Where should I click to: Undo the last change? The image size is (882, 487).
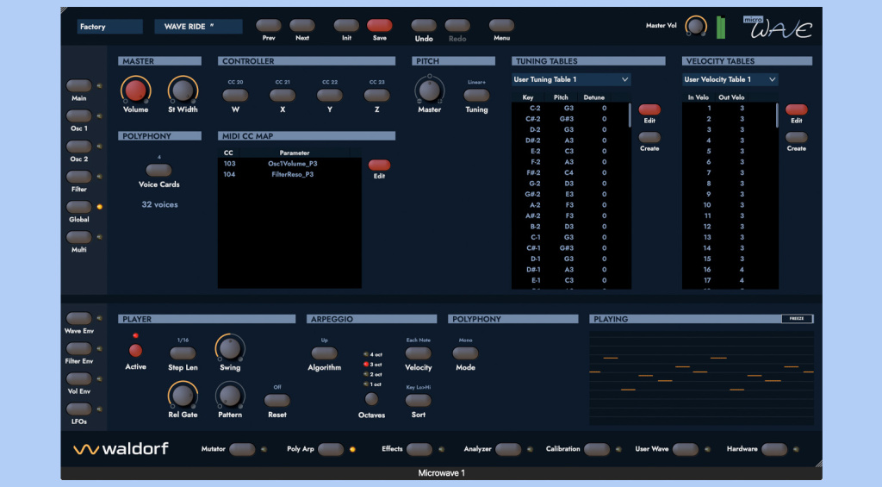coord(424,25)
